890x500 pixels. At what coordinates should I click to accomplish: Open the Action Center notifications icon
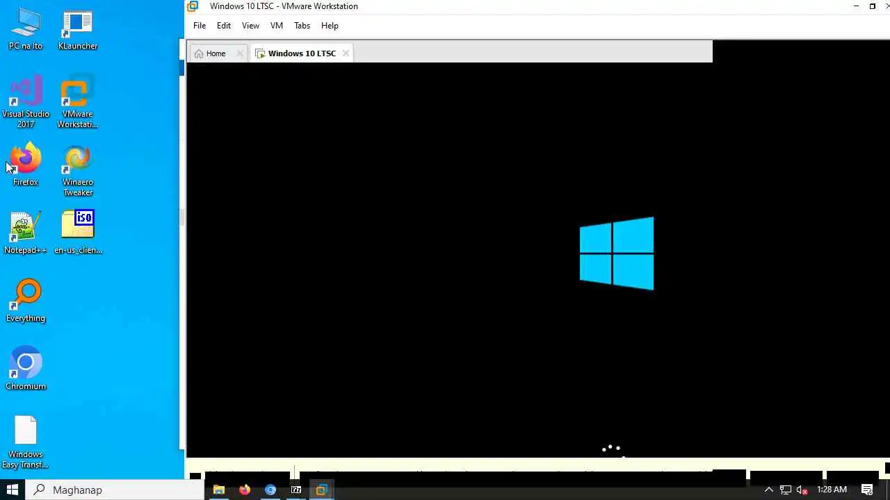(x=867, y=490)
